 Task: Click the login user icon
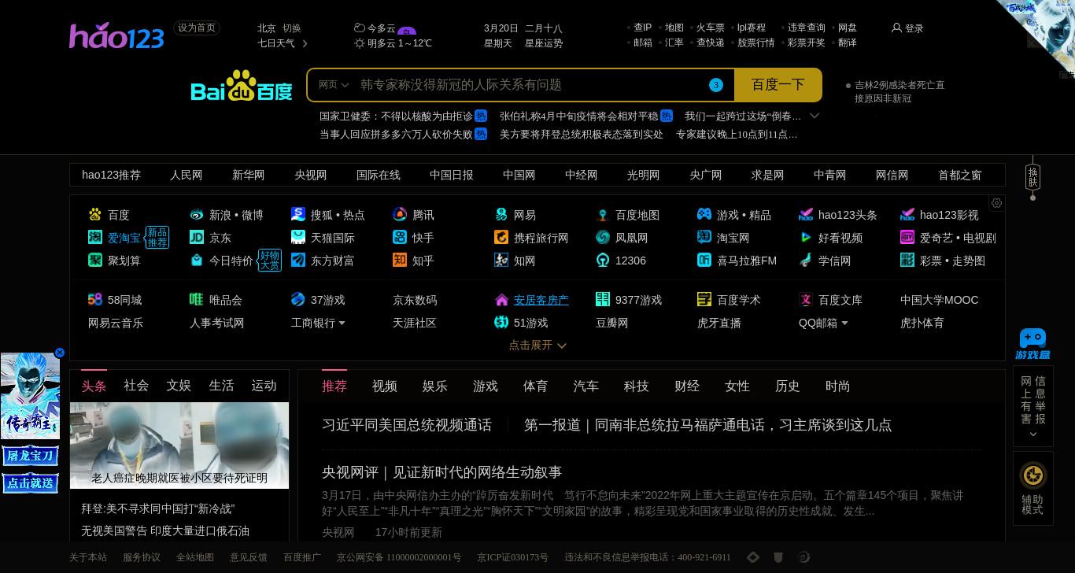(x=896, y=28)
